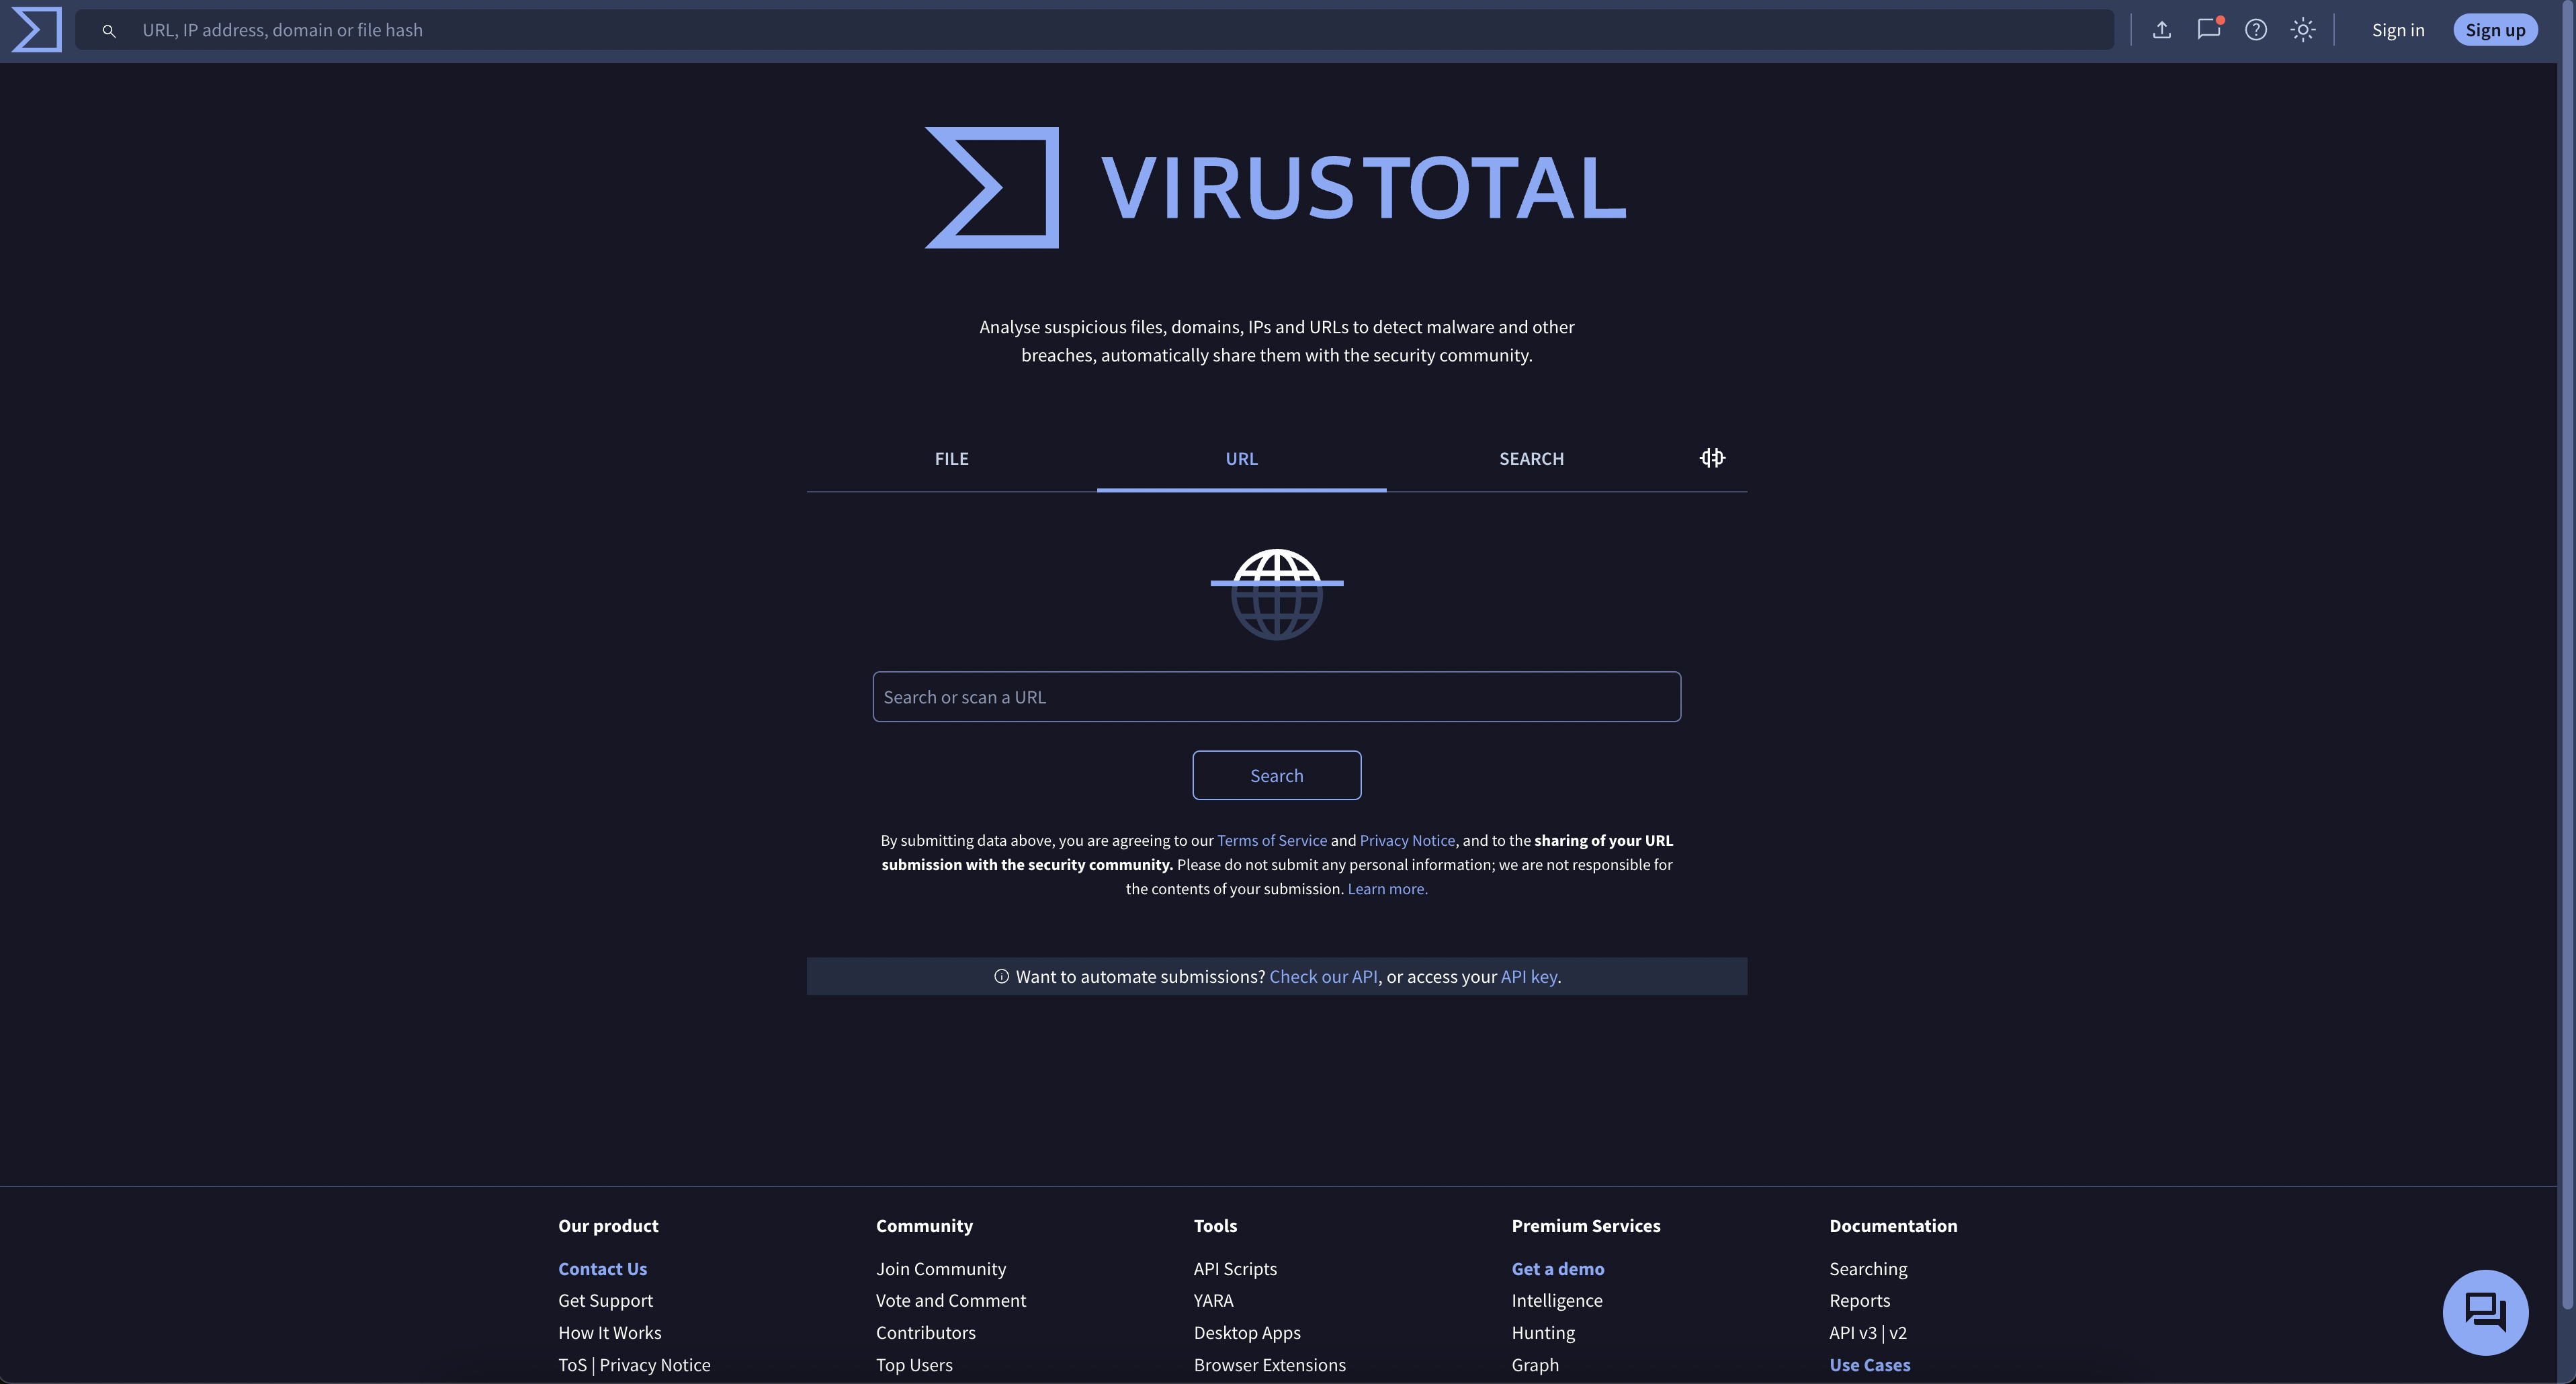2576x1384 pixels.
Task: Open the Check our API link
Action: [1323, 977]
